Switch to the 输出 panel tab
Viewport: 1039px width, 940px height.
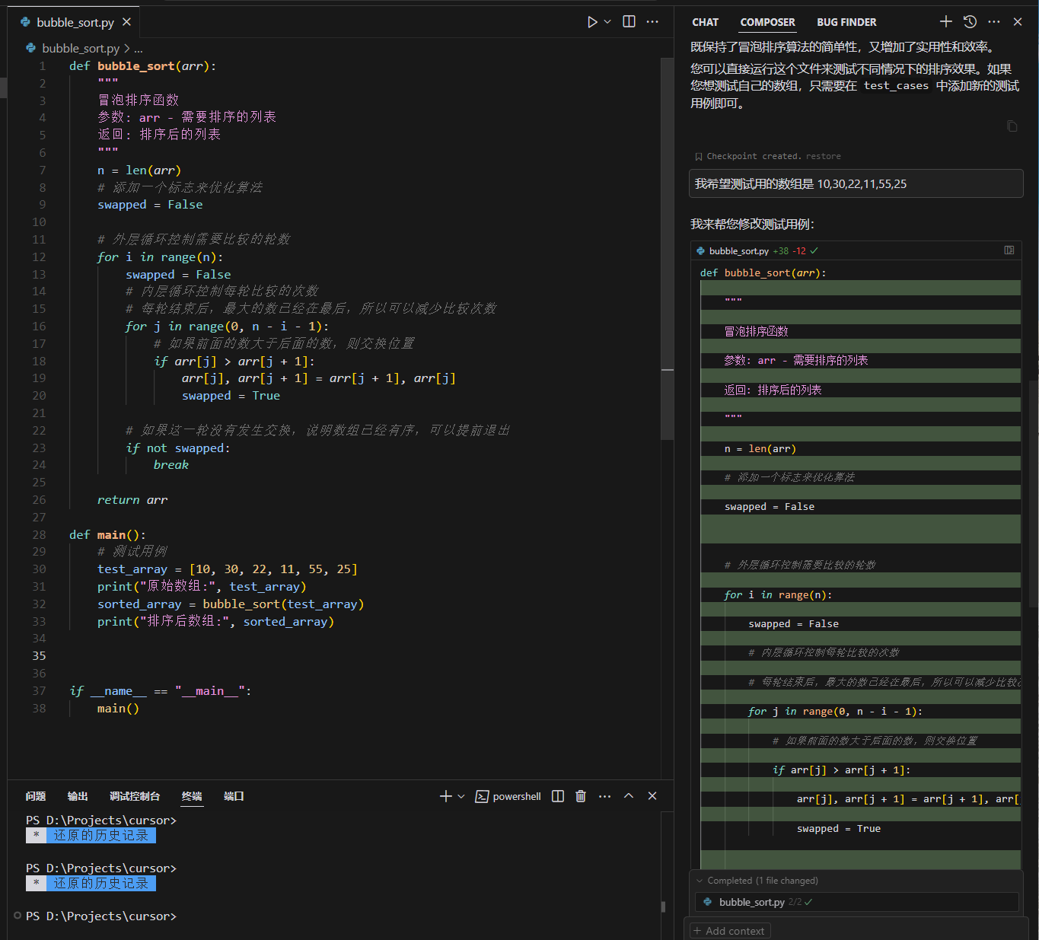[x=78, y=796]
